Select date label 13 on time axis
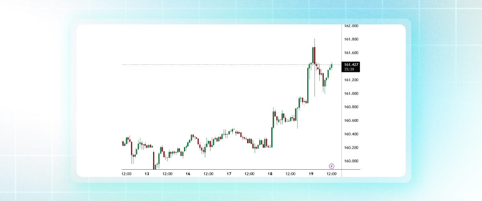Screen dimensions: 482x201 point(147,174)
